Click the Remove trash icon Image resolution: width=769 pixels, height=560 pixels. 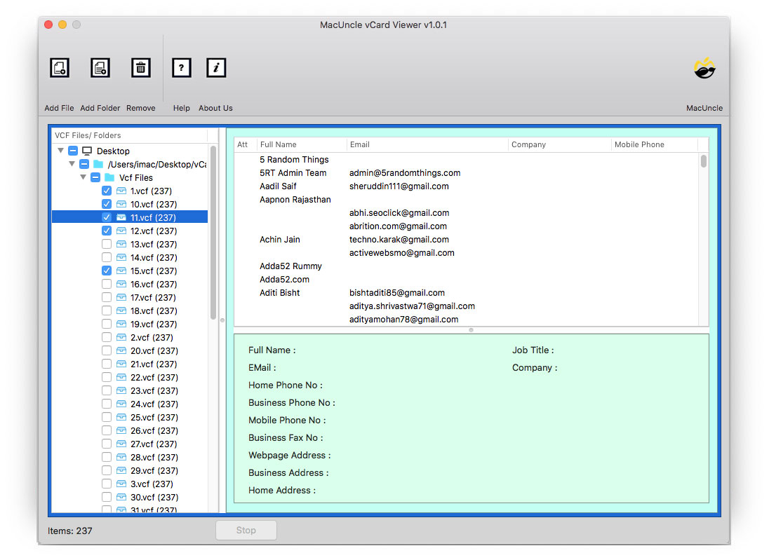[x=141, y=68]
